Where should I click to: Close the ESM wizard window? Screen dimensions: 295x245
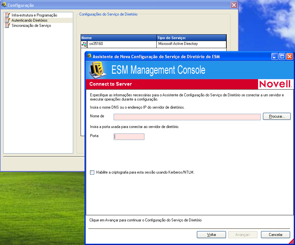[x=289, y=56]
